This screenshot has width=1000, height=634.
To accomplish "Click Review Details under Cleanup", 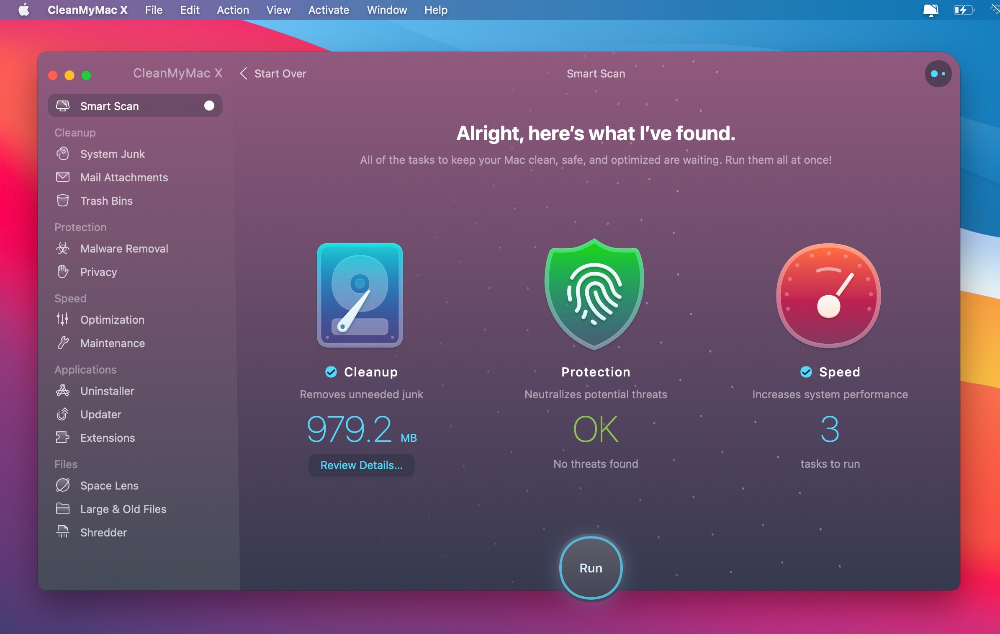I will 361,465.
